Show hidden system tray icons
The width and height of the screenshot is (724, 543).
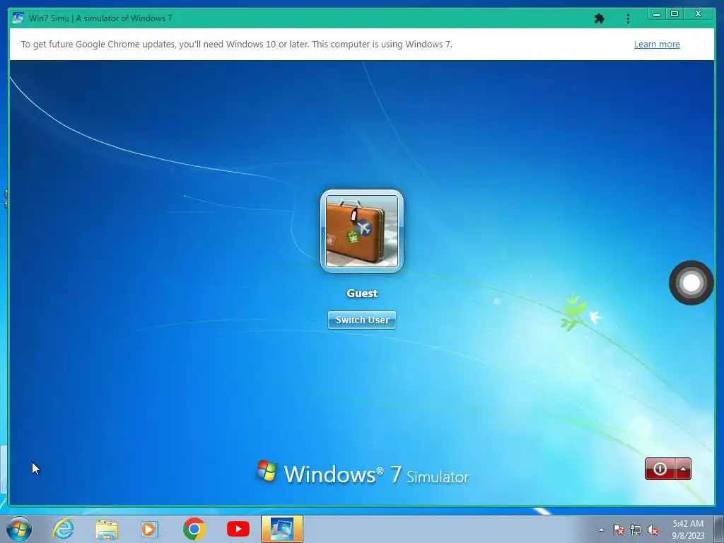click(x=601, y=530)
